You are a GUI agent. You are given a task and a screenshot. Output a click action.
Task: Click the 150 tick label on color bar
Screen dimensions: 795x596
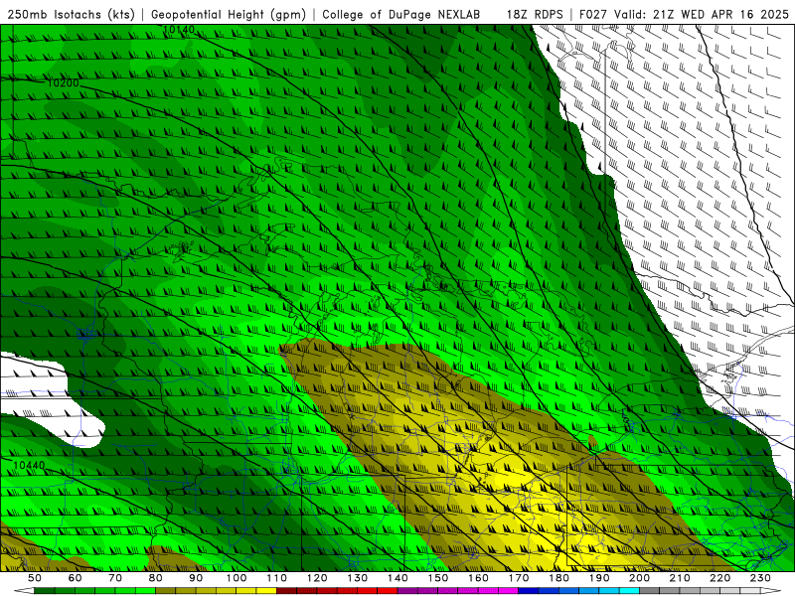[437, 578]
